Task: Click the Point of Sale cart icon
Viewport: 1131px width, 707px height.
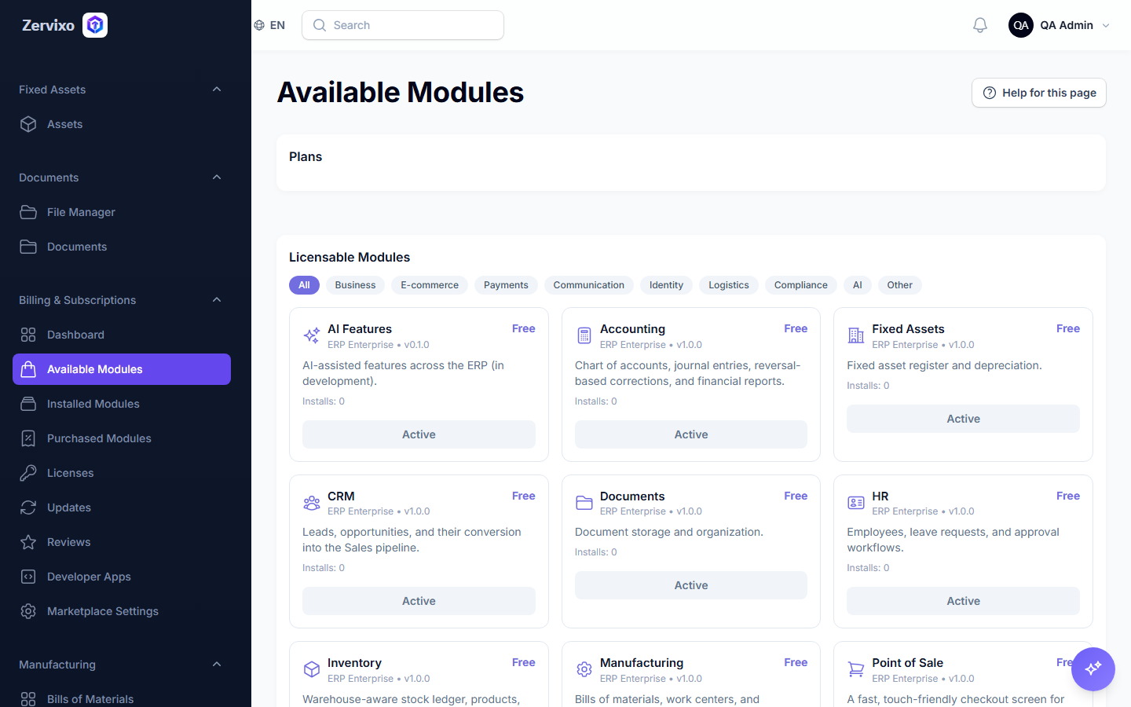Action: point(856,669)
